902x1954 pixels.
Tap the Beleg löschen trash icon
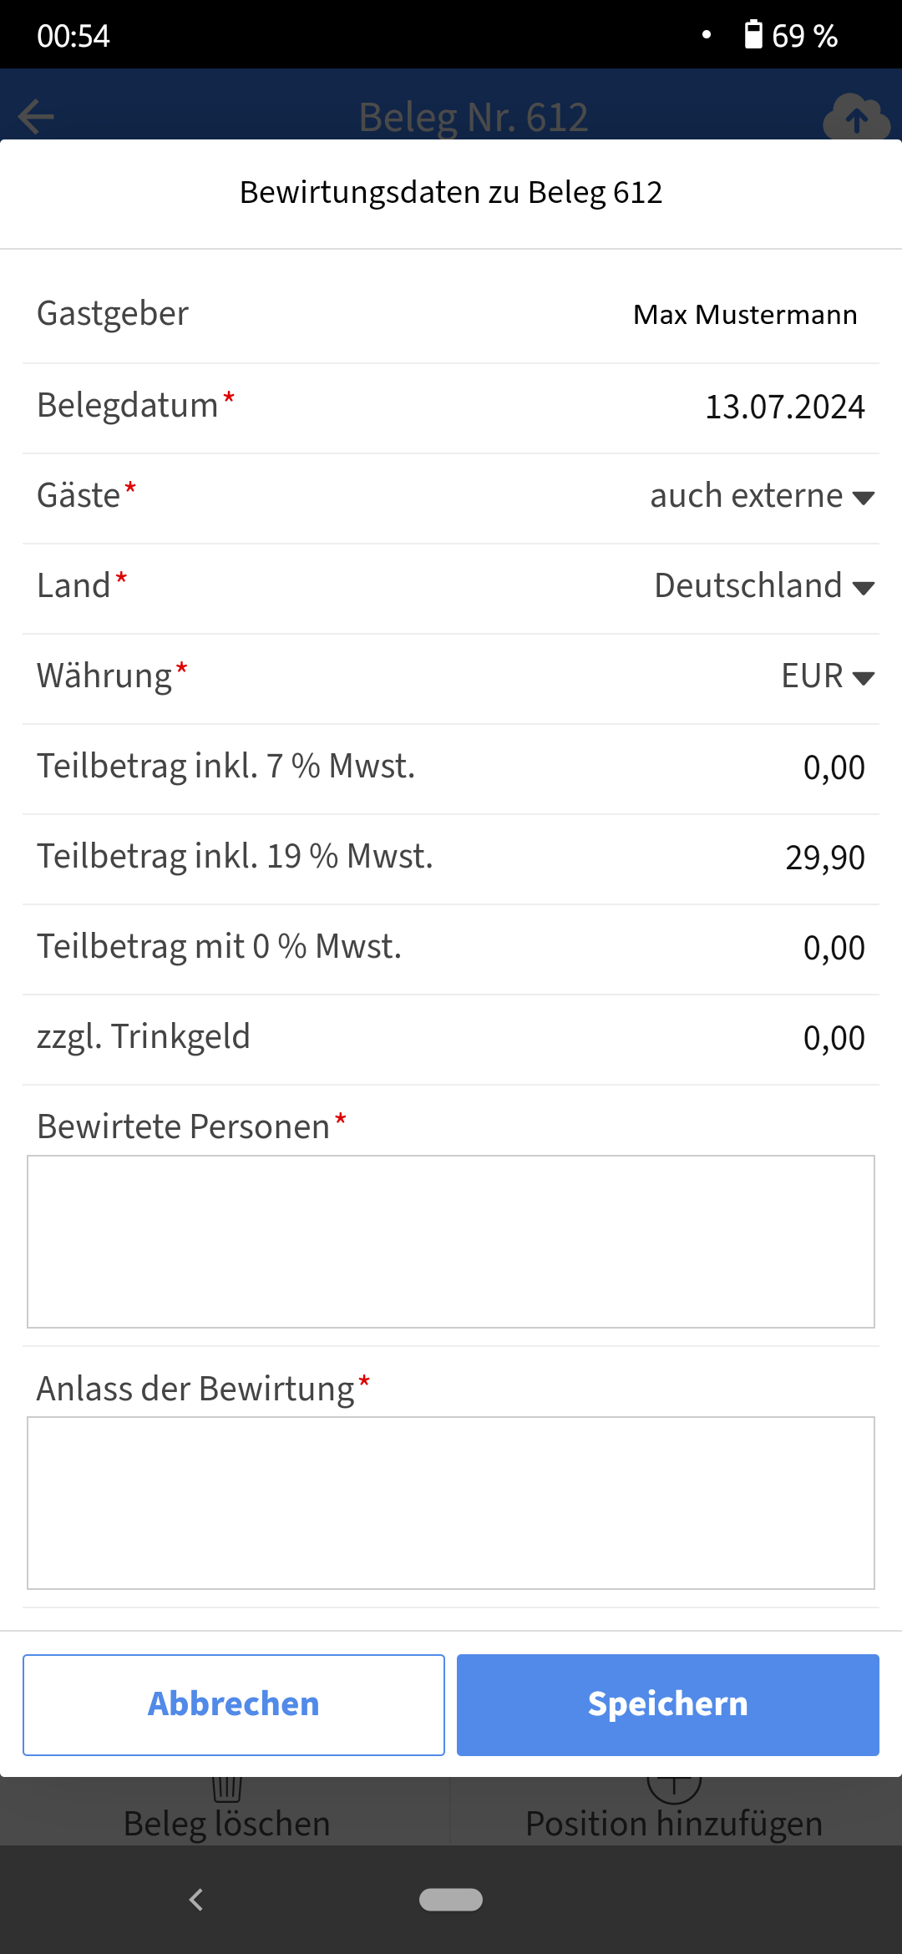(x=227, y=1789)
